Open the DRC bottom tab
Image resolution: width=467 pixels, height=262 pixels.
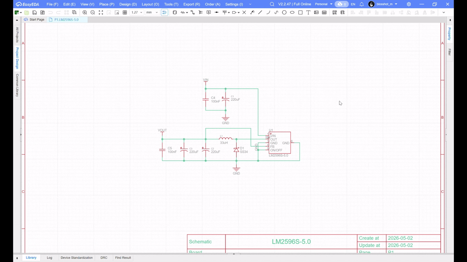pyautogui.click(x=104, y=258)
